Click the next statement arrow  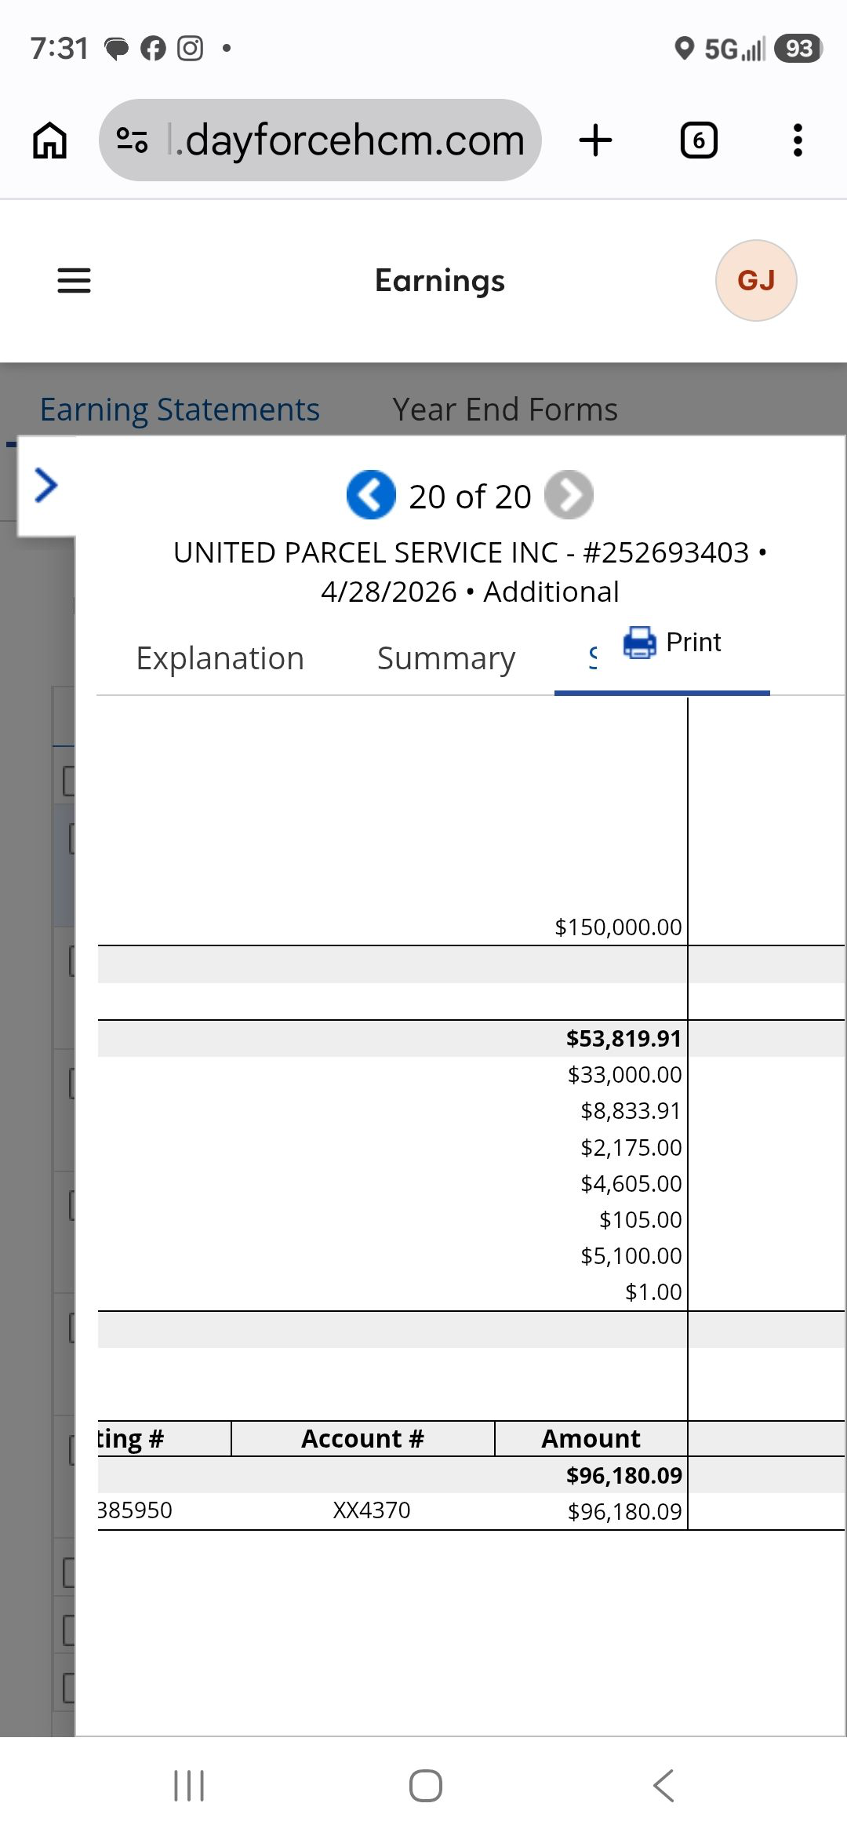[x=569, y=495]
